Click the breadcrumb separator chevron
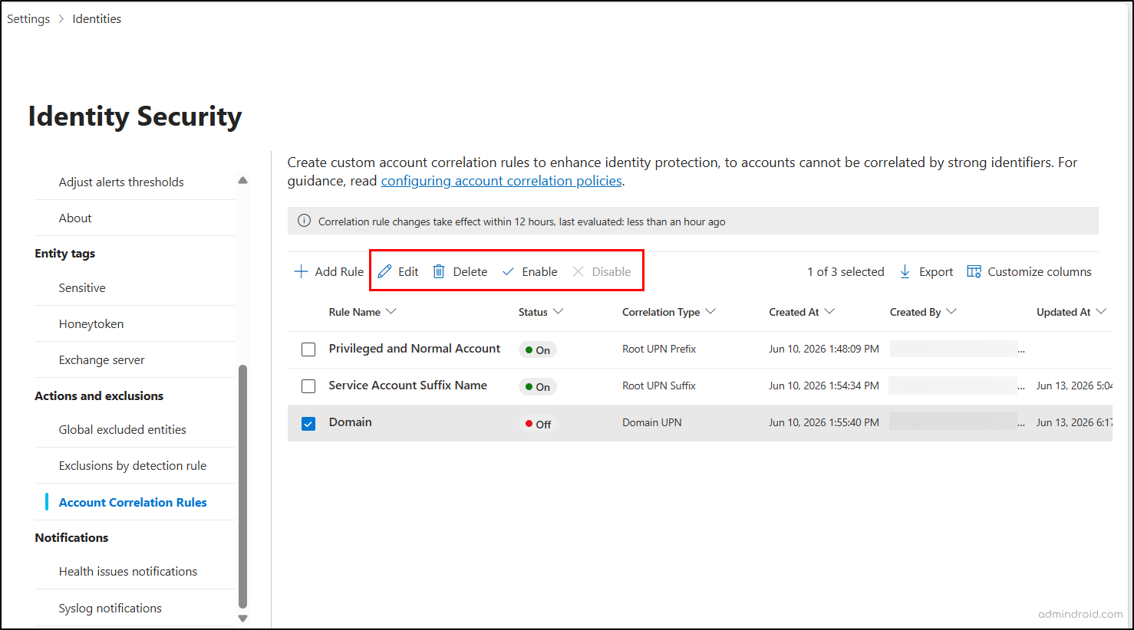Image resolution: width=1134 pixels, height=630 pixels. [x=61, y=18]
